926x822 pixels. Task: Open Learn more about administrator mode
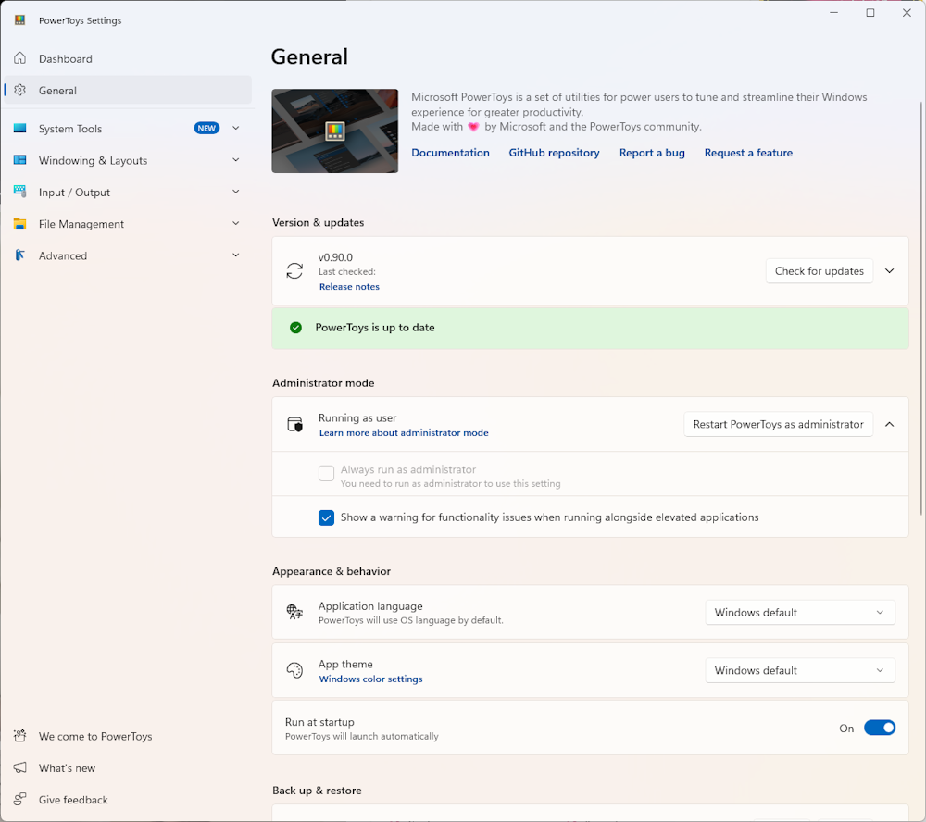pyautogui.click(x=404, y=433)
